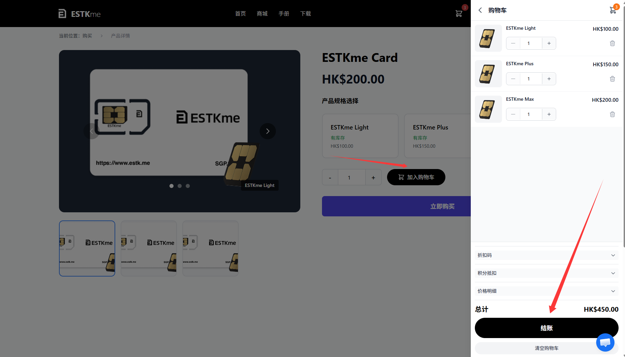Go to next product image arrow

(x=268, y=131)
